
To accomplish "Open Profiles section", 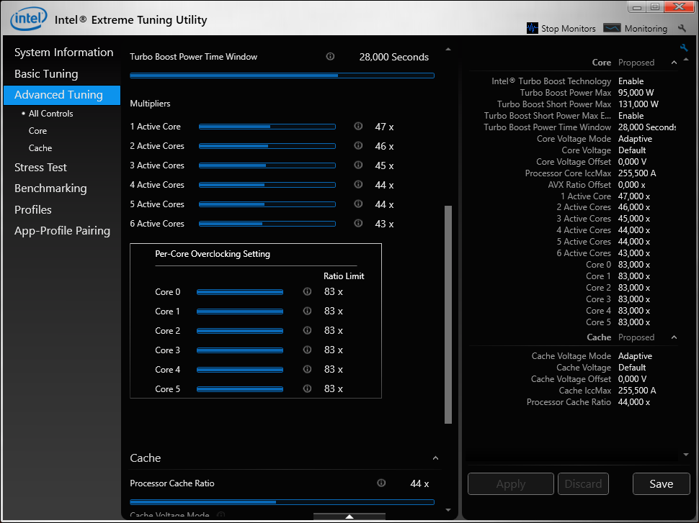I will 33,209.
